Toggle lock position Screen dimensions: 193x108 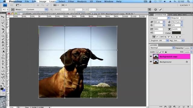click(163, 52)
